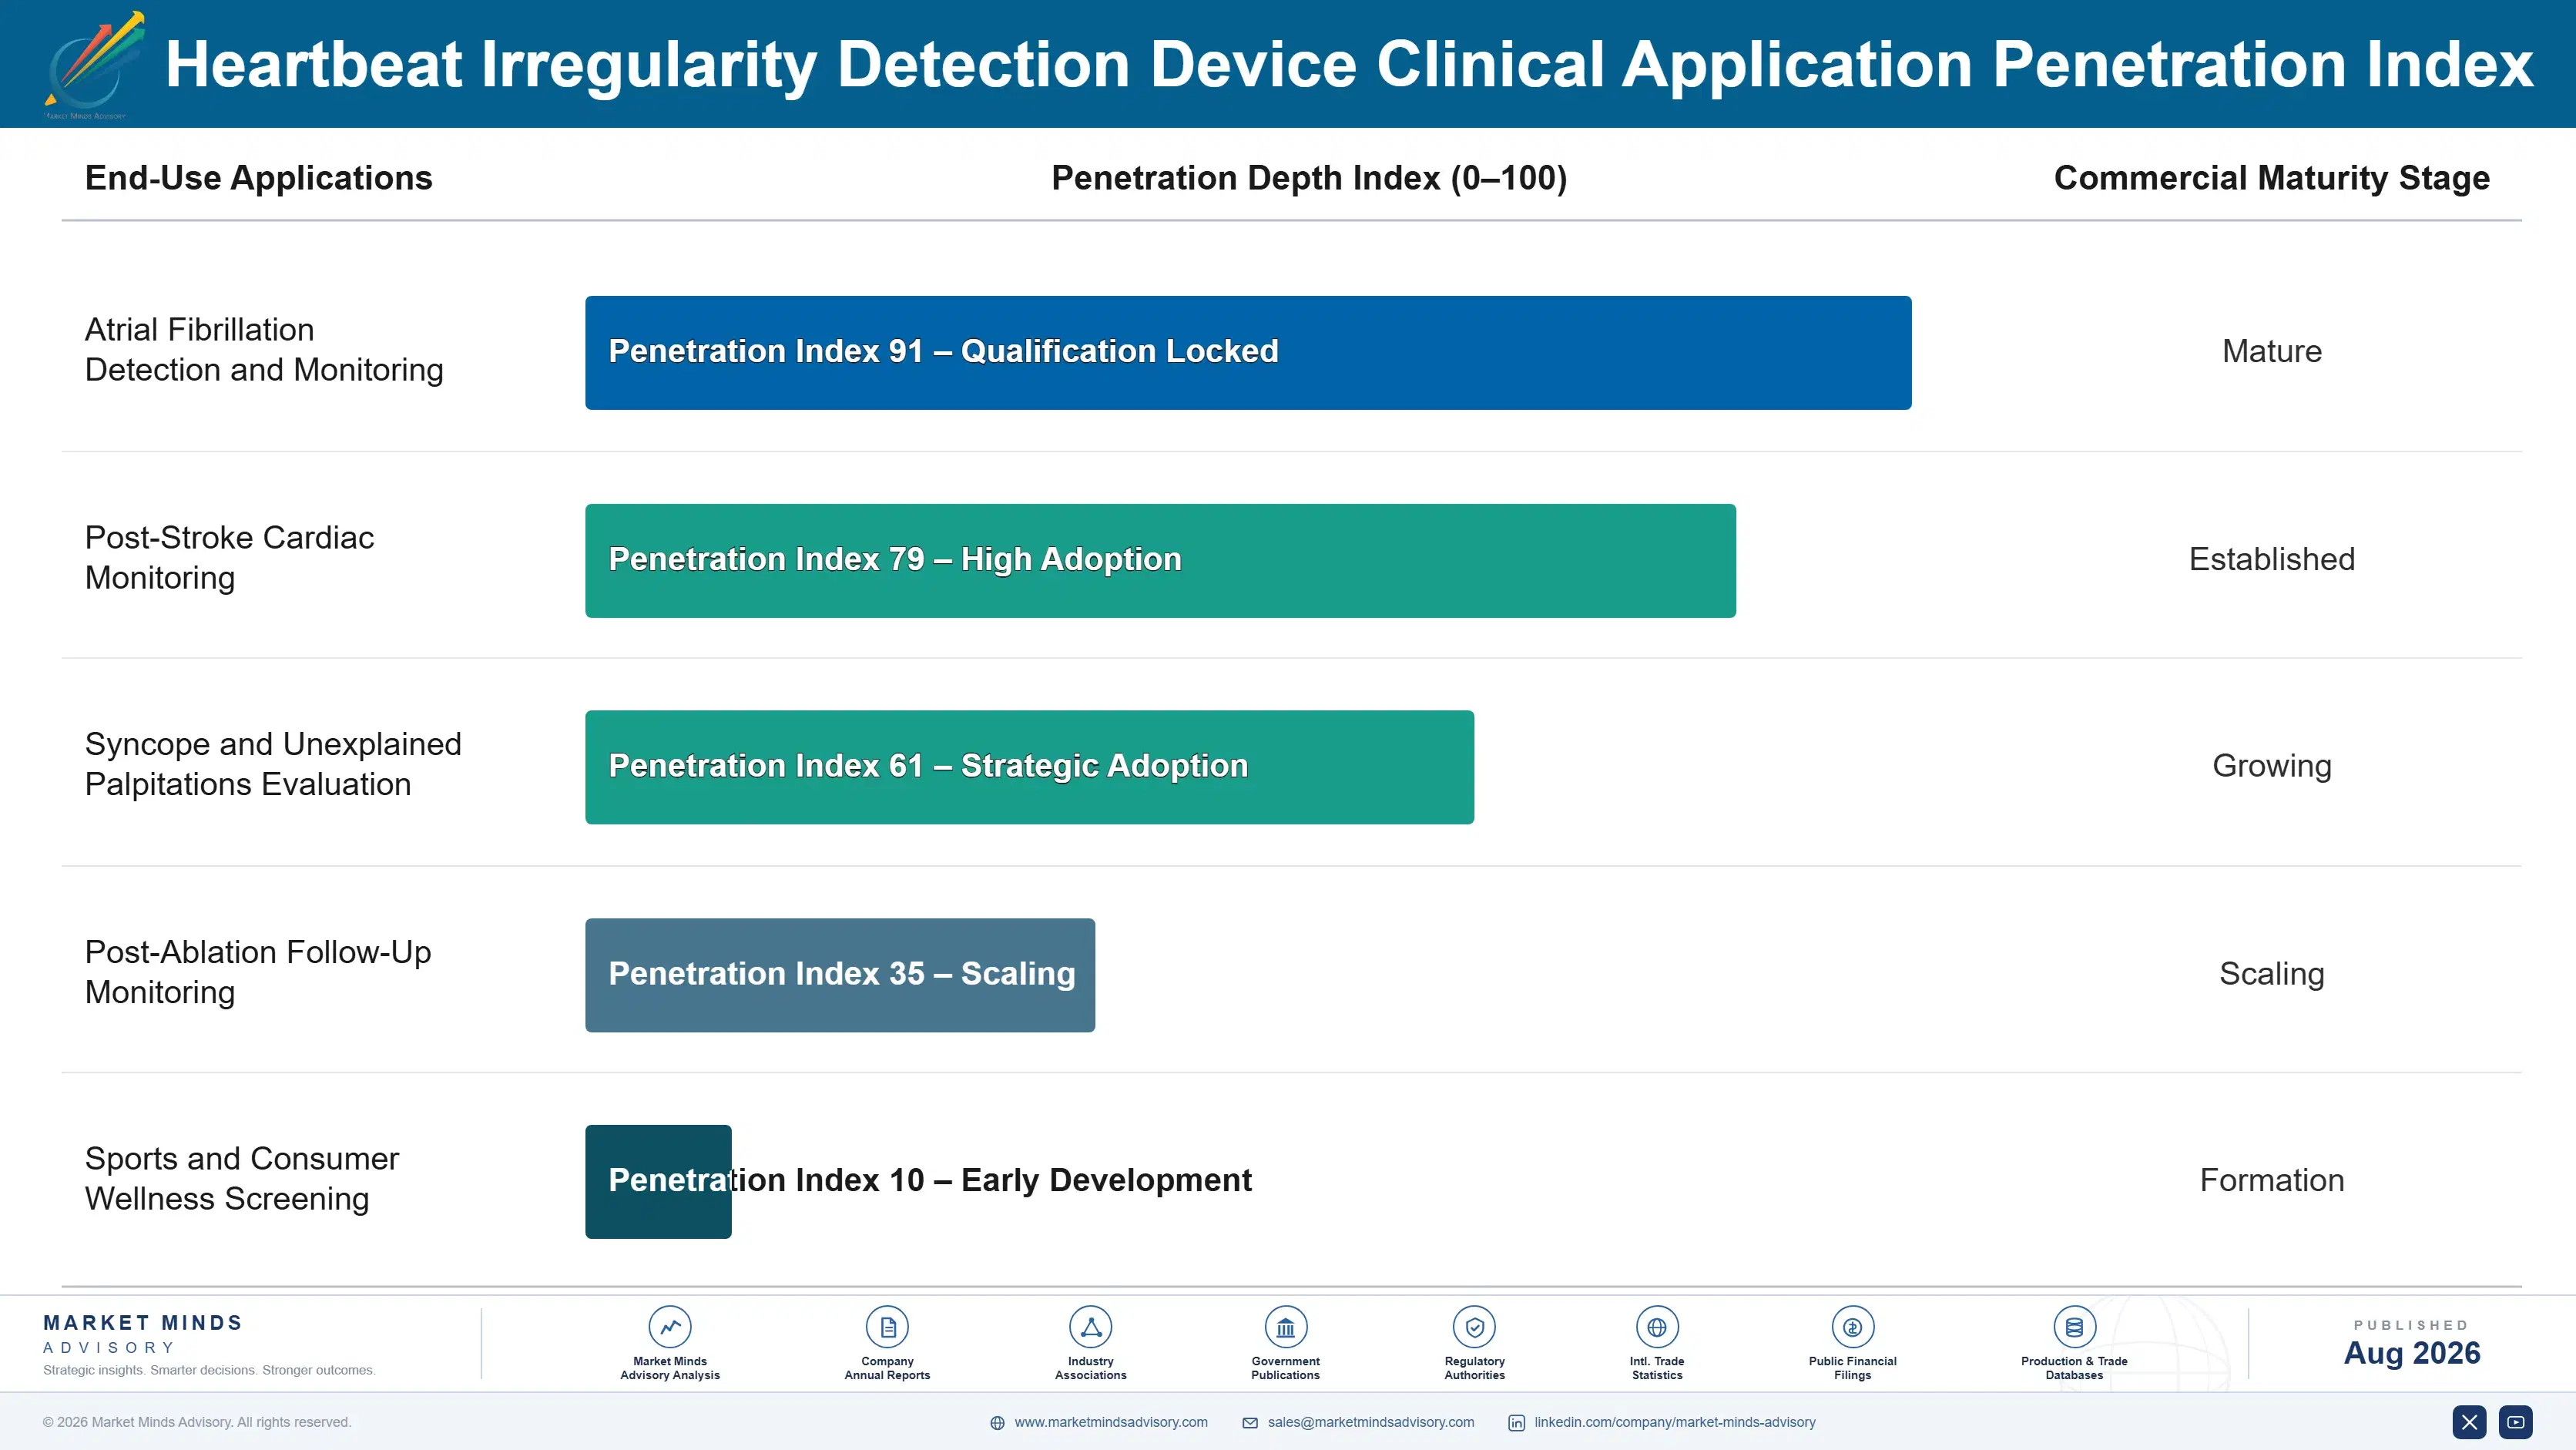The width and height of the screenshot is (2576, 1450).
Task: Click Syncope and Unexplained Palpitations Evaluation label
Action: pyautogui.click(x=273, y=764)
